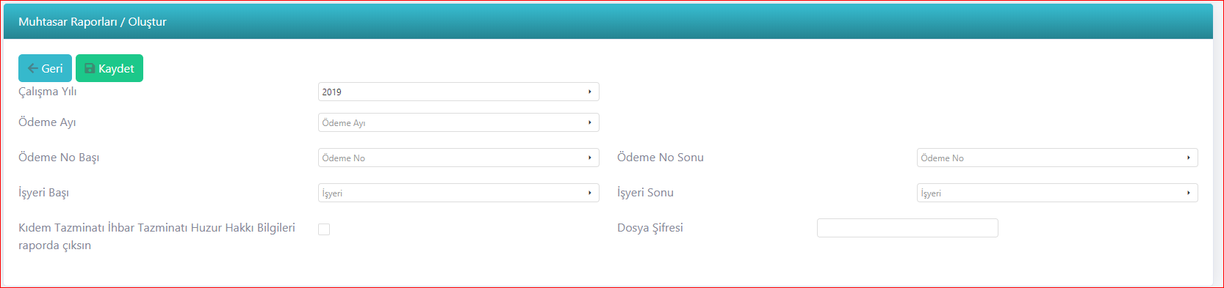Expand the İşyeri Sonu dropdown arrow
The image size is (1224, 288).
click(1188, 193)
